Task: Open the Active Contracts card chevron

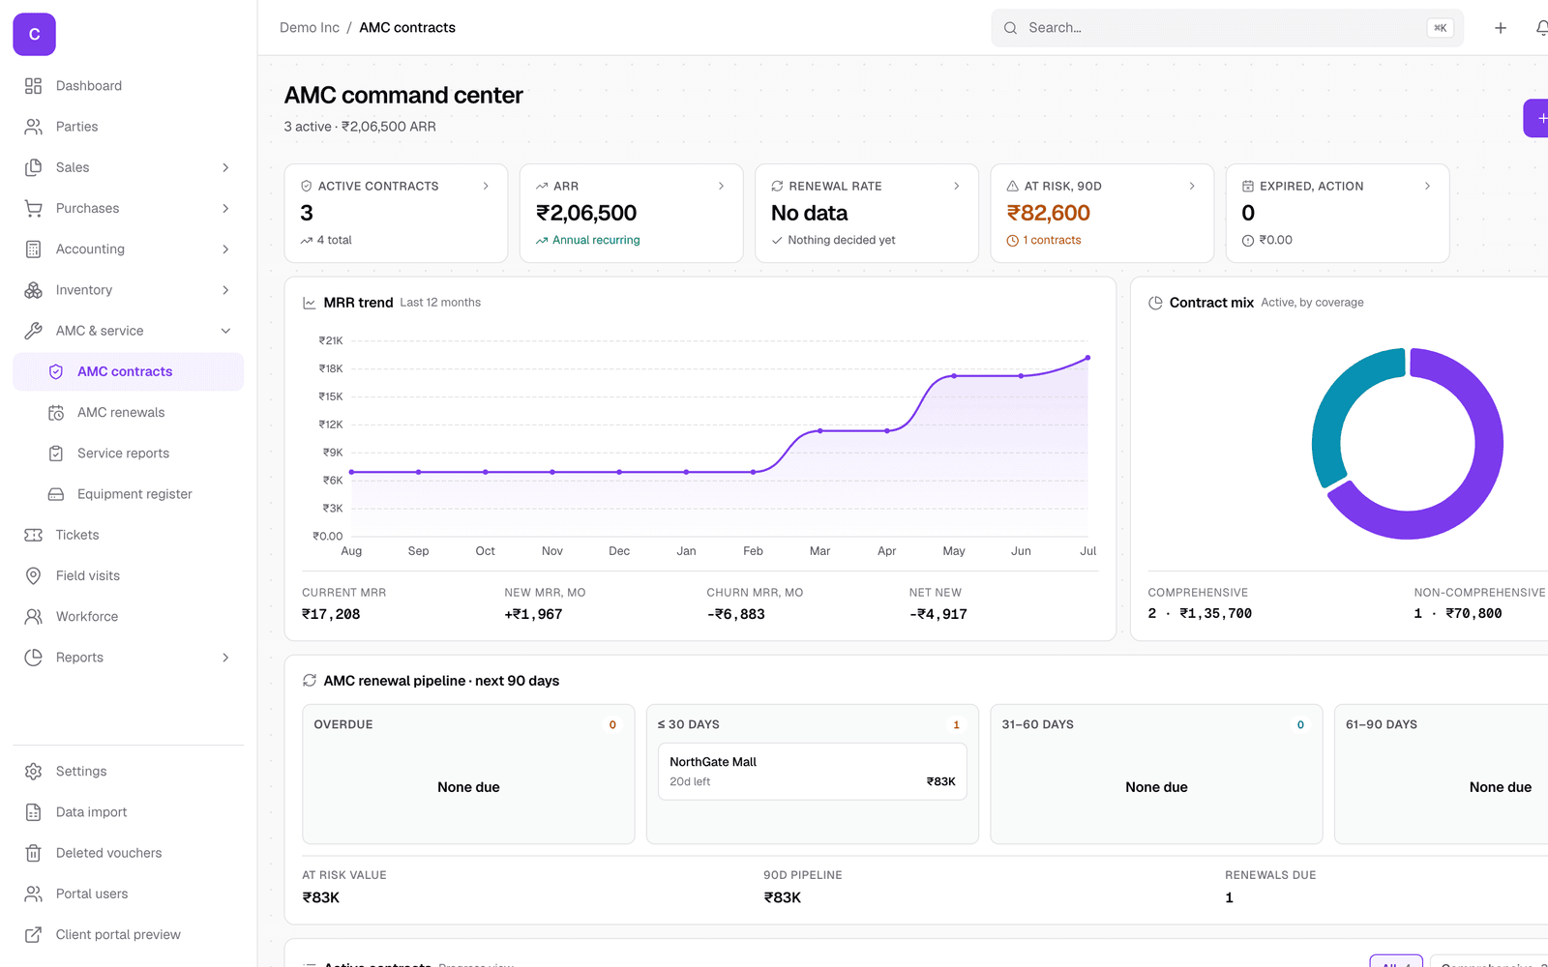Action: (x=486, y=186)
